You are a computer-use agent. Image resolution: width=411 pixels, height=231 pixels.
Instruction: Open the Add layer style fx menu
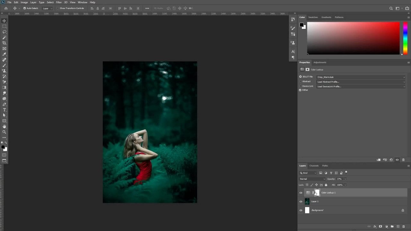click(x=375, y=227)
